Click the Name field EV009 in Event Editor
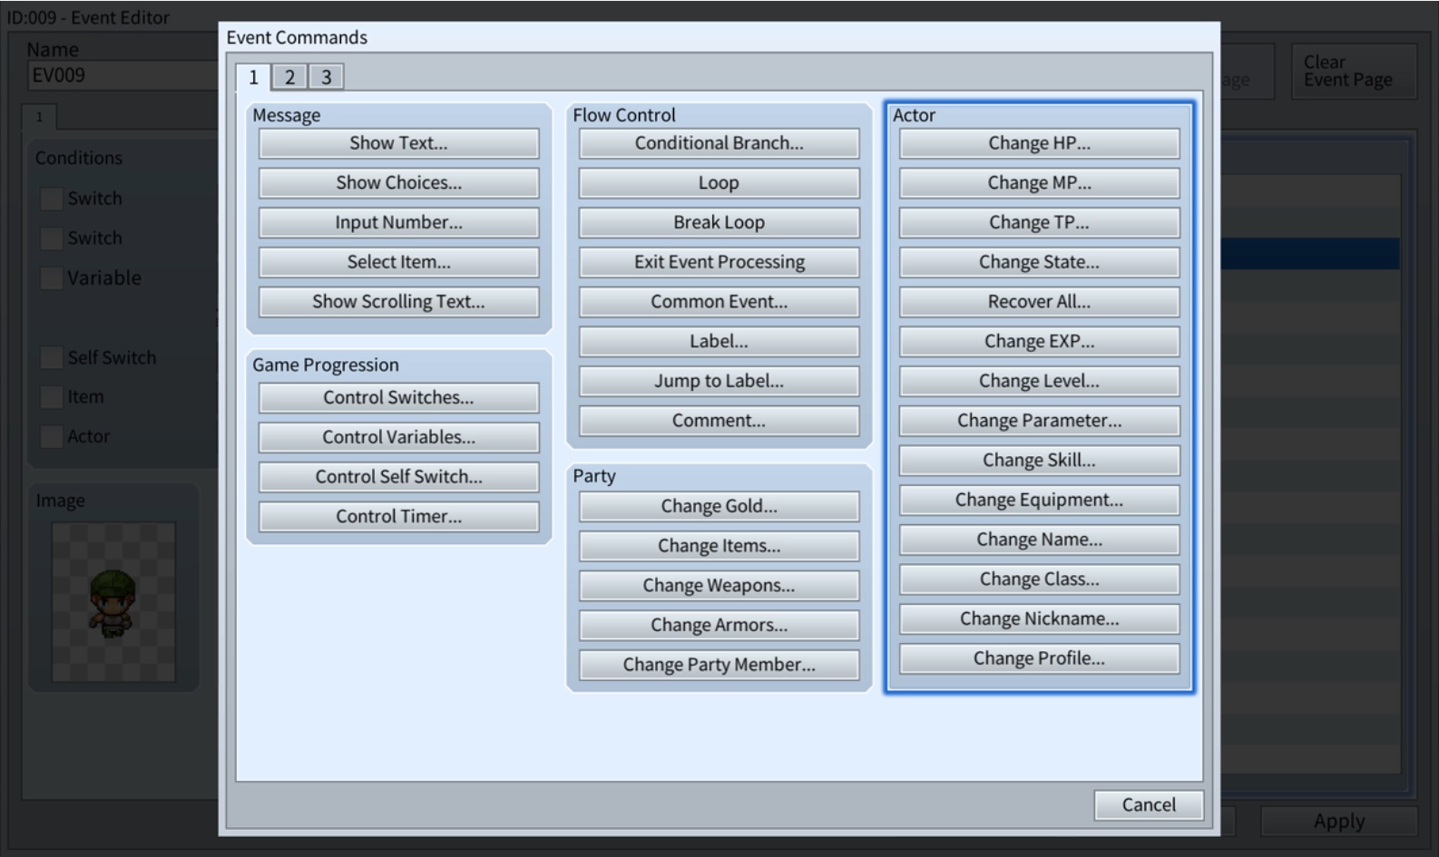The height and width of the screenshot is (857, 1439). click(122, 76)
